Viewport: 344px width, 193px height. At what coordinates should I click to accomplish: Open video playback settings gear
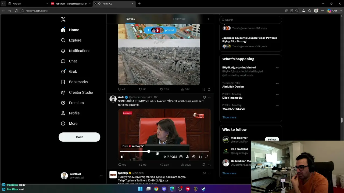tap(194, 157)
